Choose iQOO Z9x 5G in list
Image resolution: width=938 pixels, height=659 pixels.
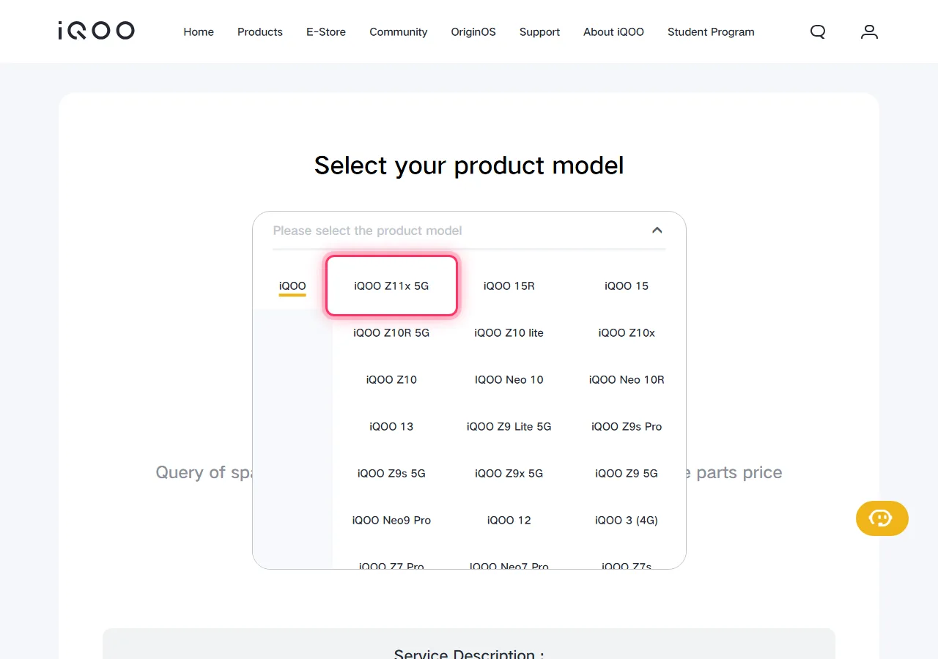point(509,473)
